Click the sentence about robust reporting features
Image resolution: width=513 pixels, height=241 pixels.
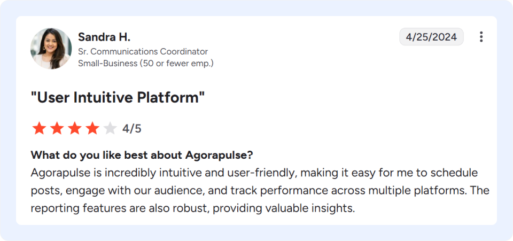[193, 208]
